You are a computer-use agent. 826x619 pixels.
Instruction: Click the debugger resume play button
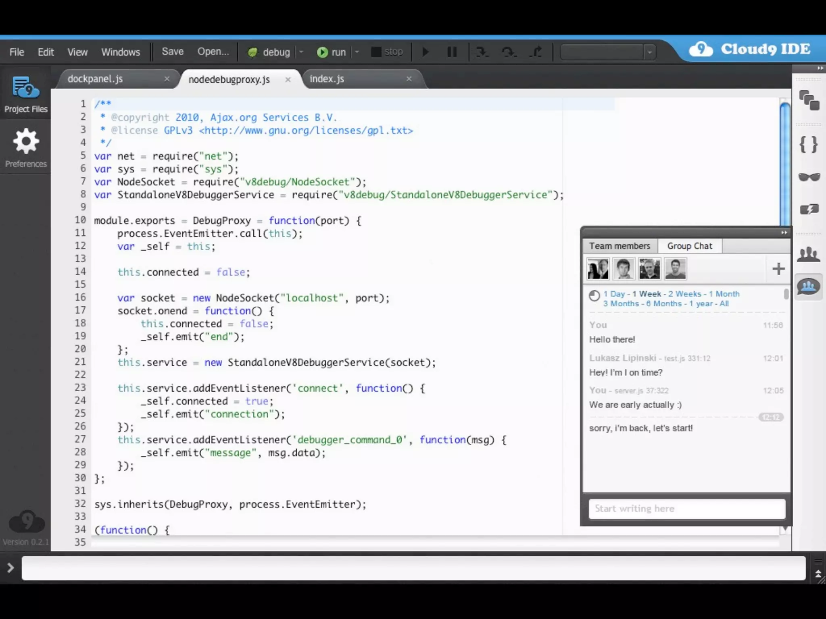click(x=425, y=52)
